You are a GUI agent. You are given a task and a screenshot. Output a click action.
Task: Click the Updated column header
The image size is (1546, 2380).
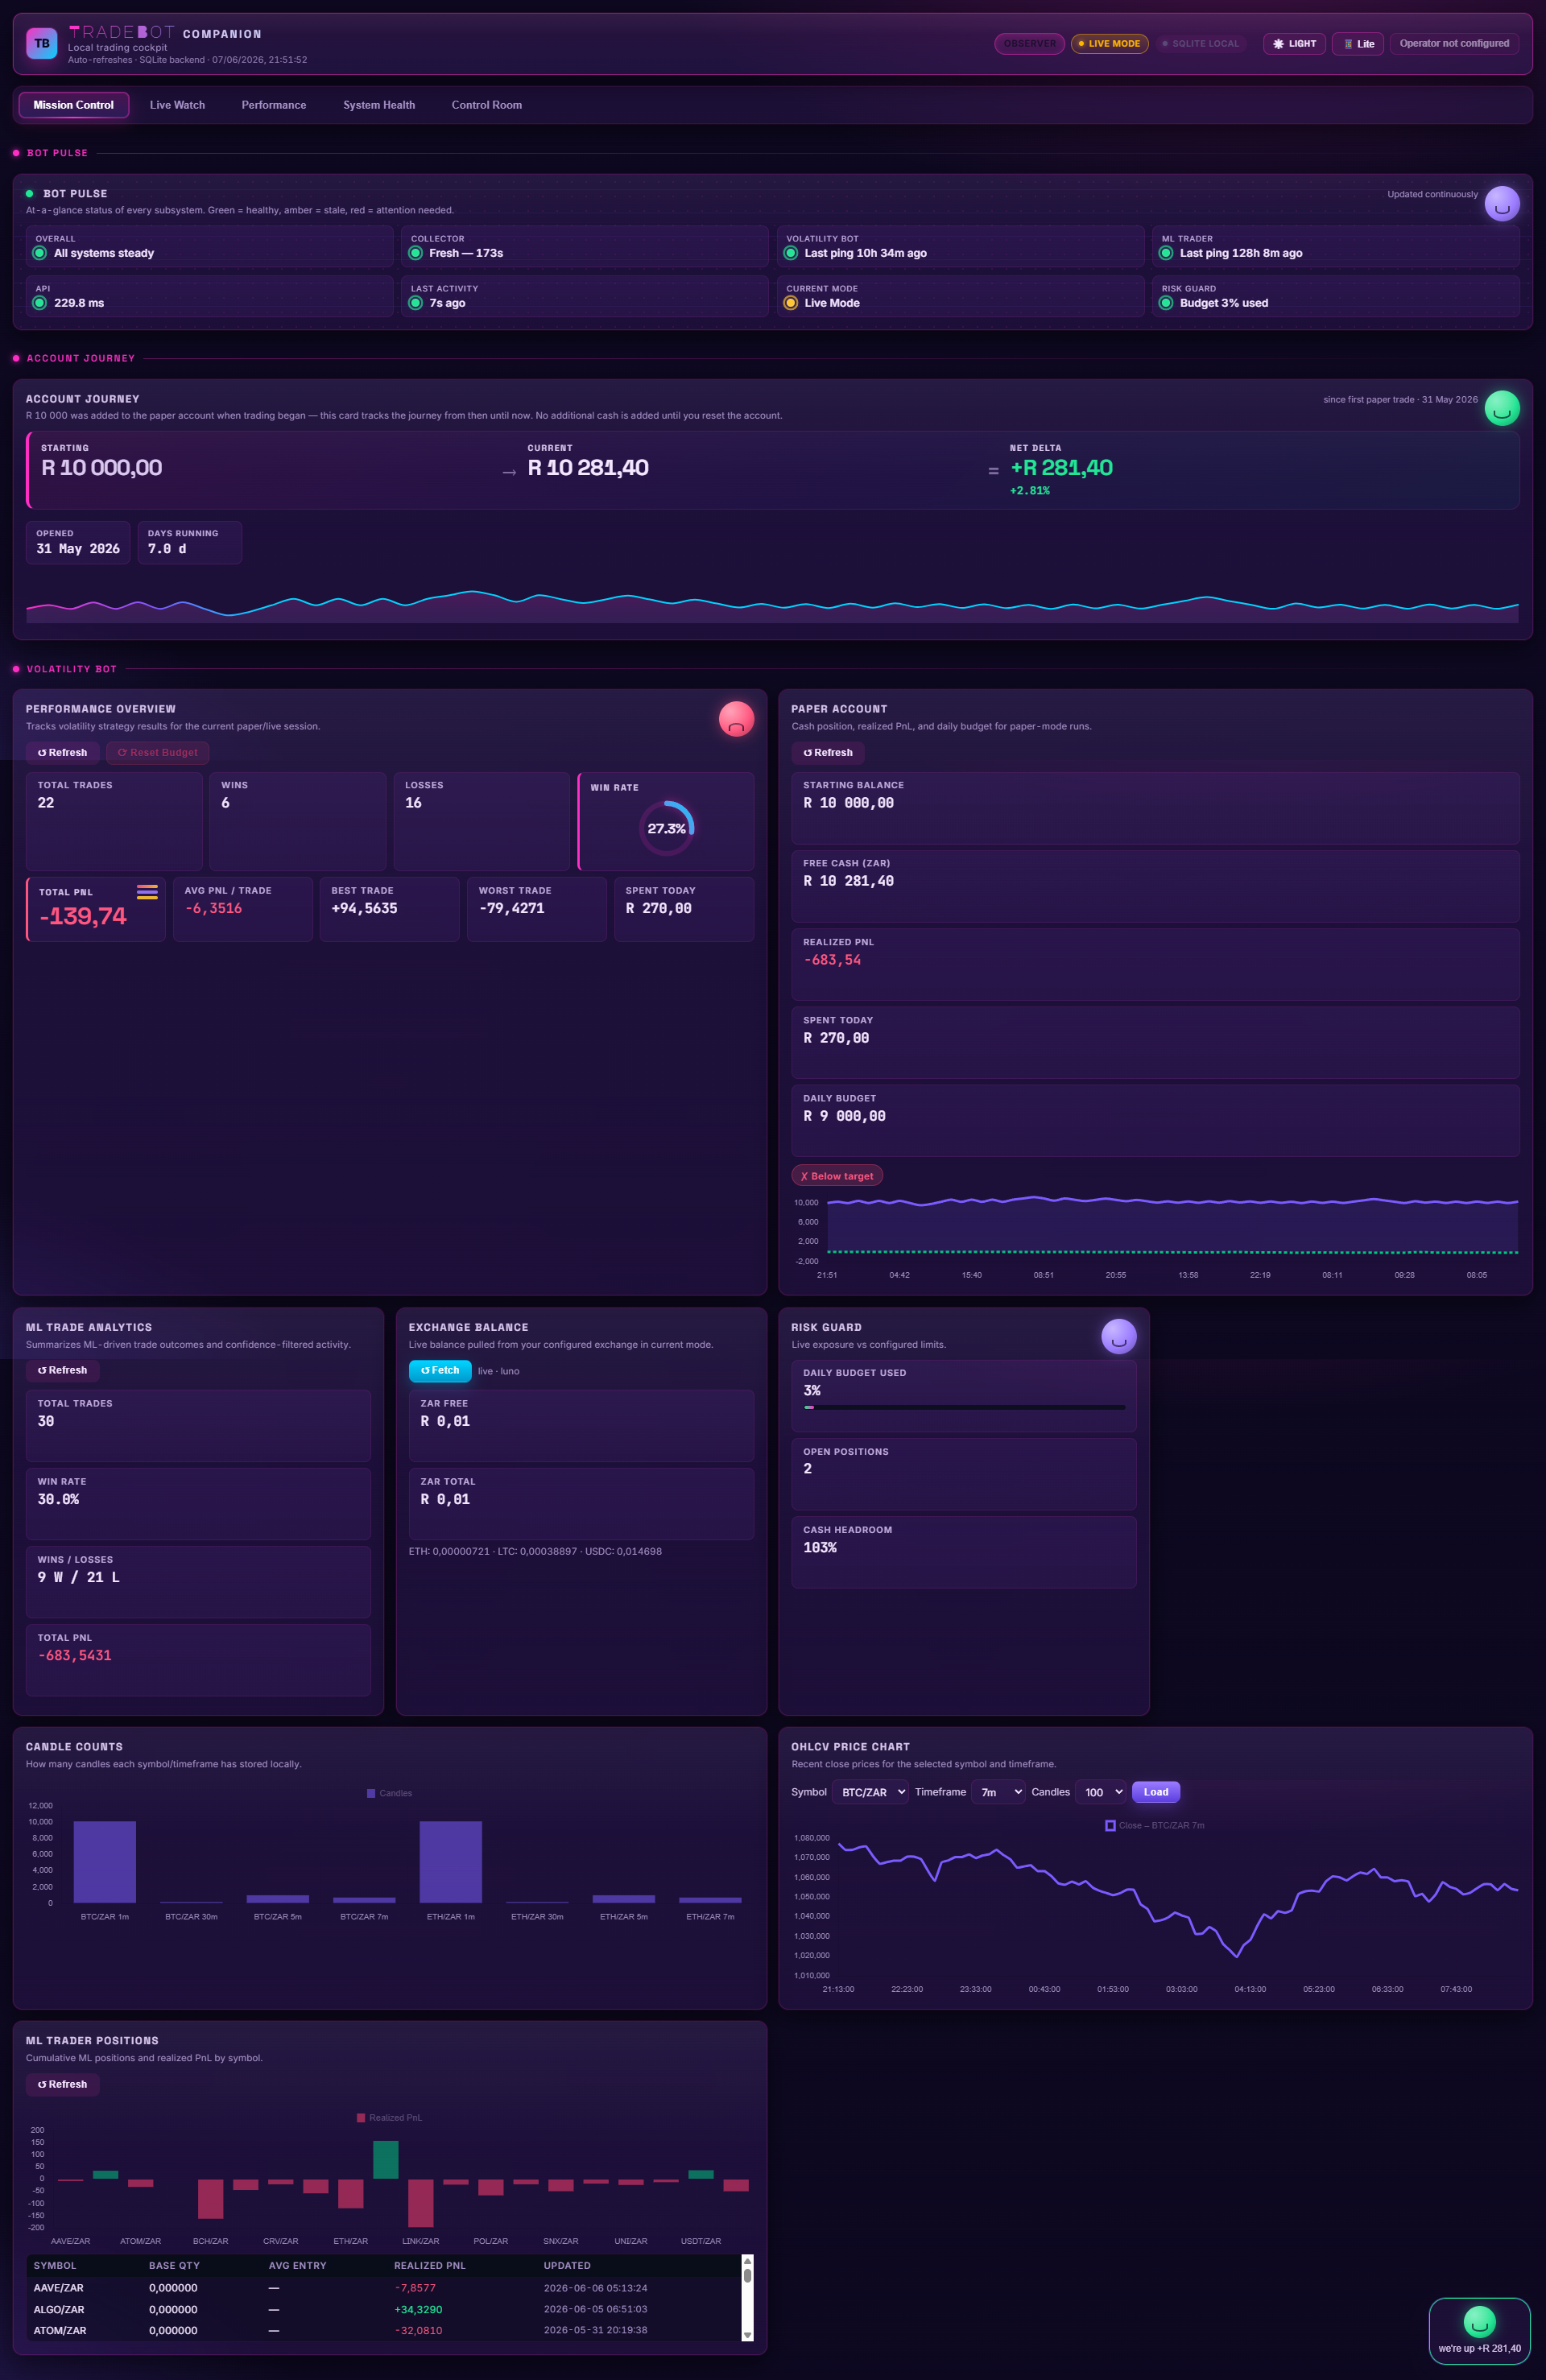[x=567, y=2266]
